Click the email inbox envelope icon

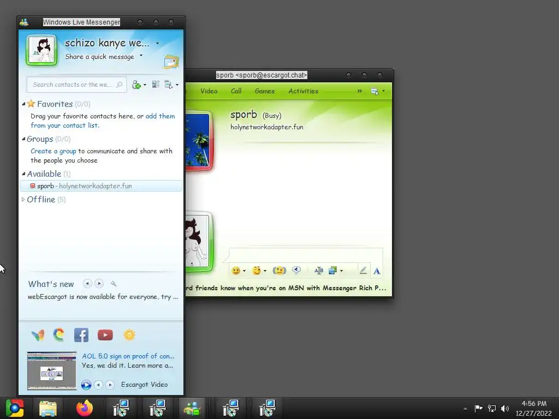pos(171,62)
